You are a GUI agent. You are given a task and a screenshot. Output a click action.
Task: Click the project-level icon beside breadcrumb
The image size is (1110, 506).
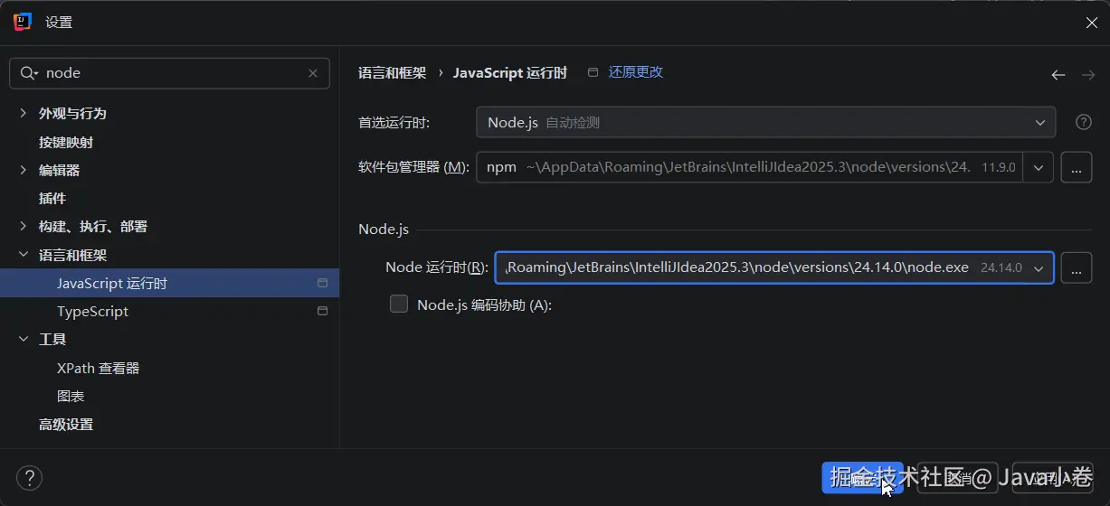click(x=593, y=72)
